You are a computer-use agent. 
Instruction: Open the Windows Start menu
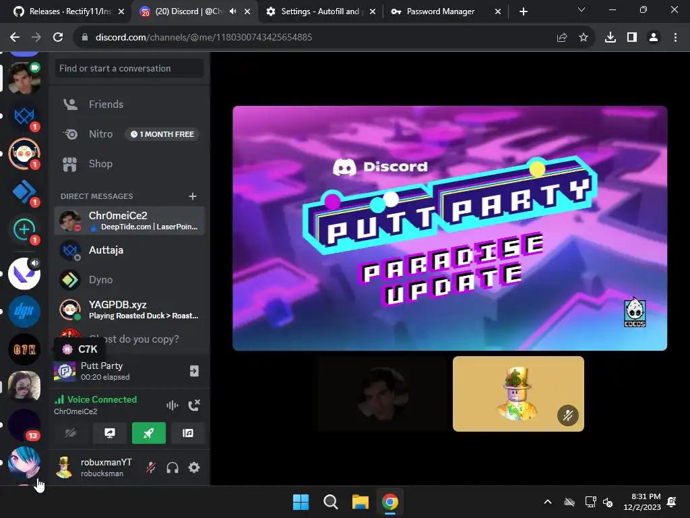[301, 502]
